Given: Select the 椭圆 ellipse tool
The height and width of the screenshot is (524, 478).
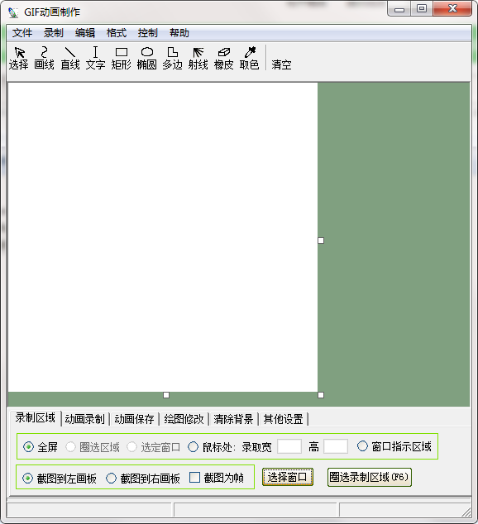Looking at the screenshot, I should [x=146, y=59].
